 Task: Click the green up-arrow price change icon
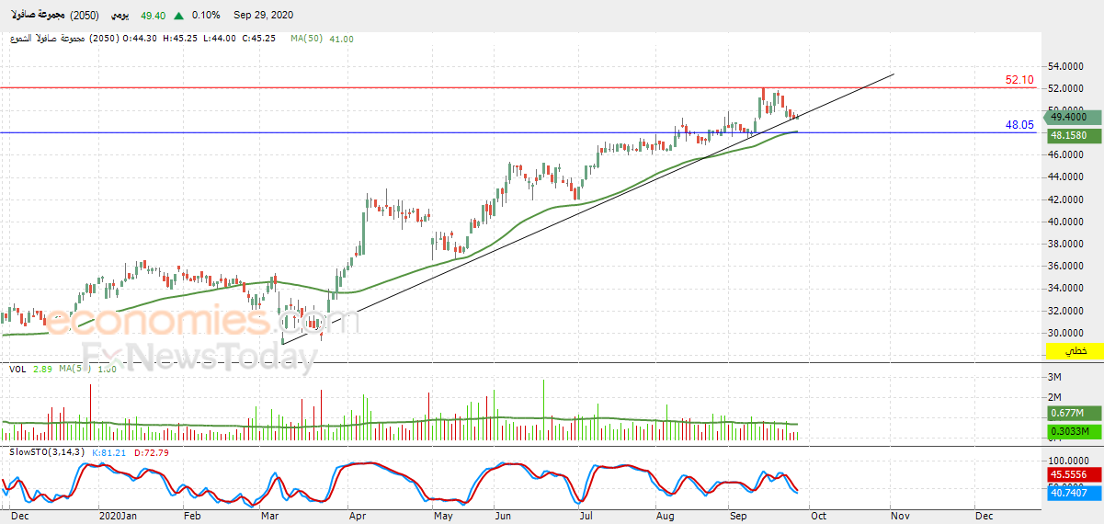177,16
